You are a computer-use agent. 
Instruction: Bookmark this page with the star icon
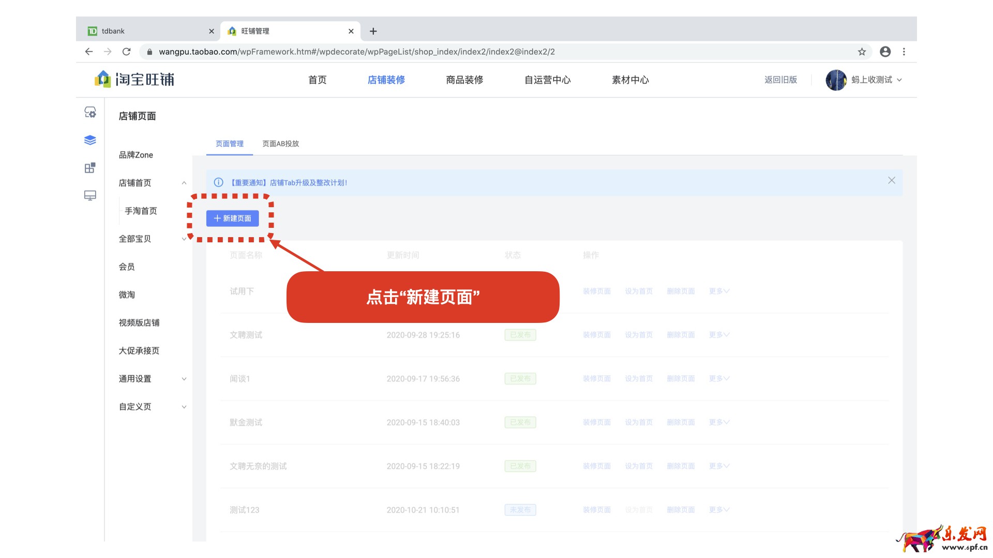[862, 52]
